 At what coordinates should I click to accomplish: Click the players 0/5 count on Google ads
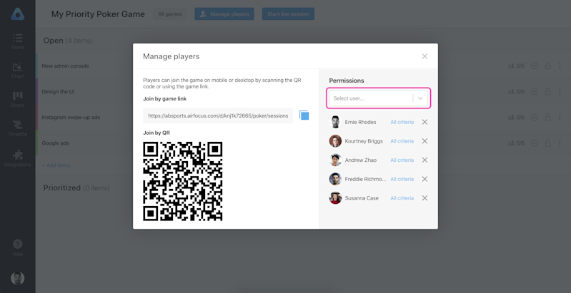pos(516,143)
